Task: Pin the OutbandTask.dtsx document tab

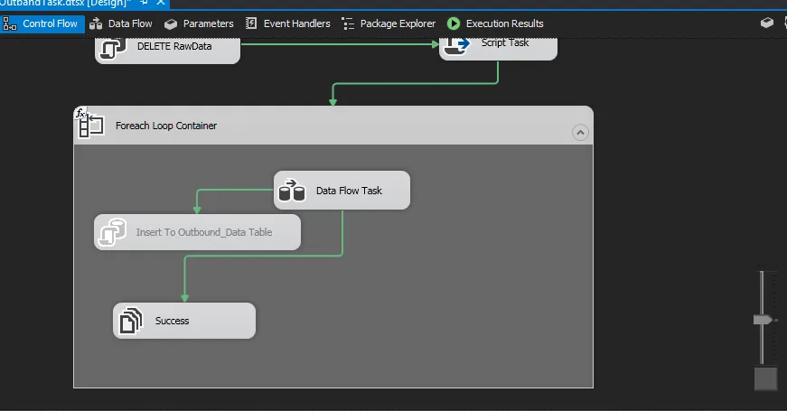Action: click(144, 3)
